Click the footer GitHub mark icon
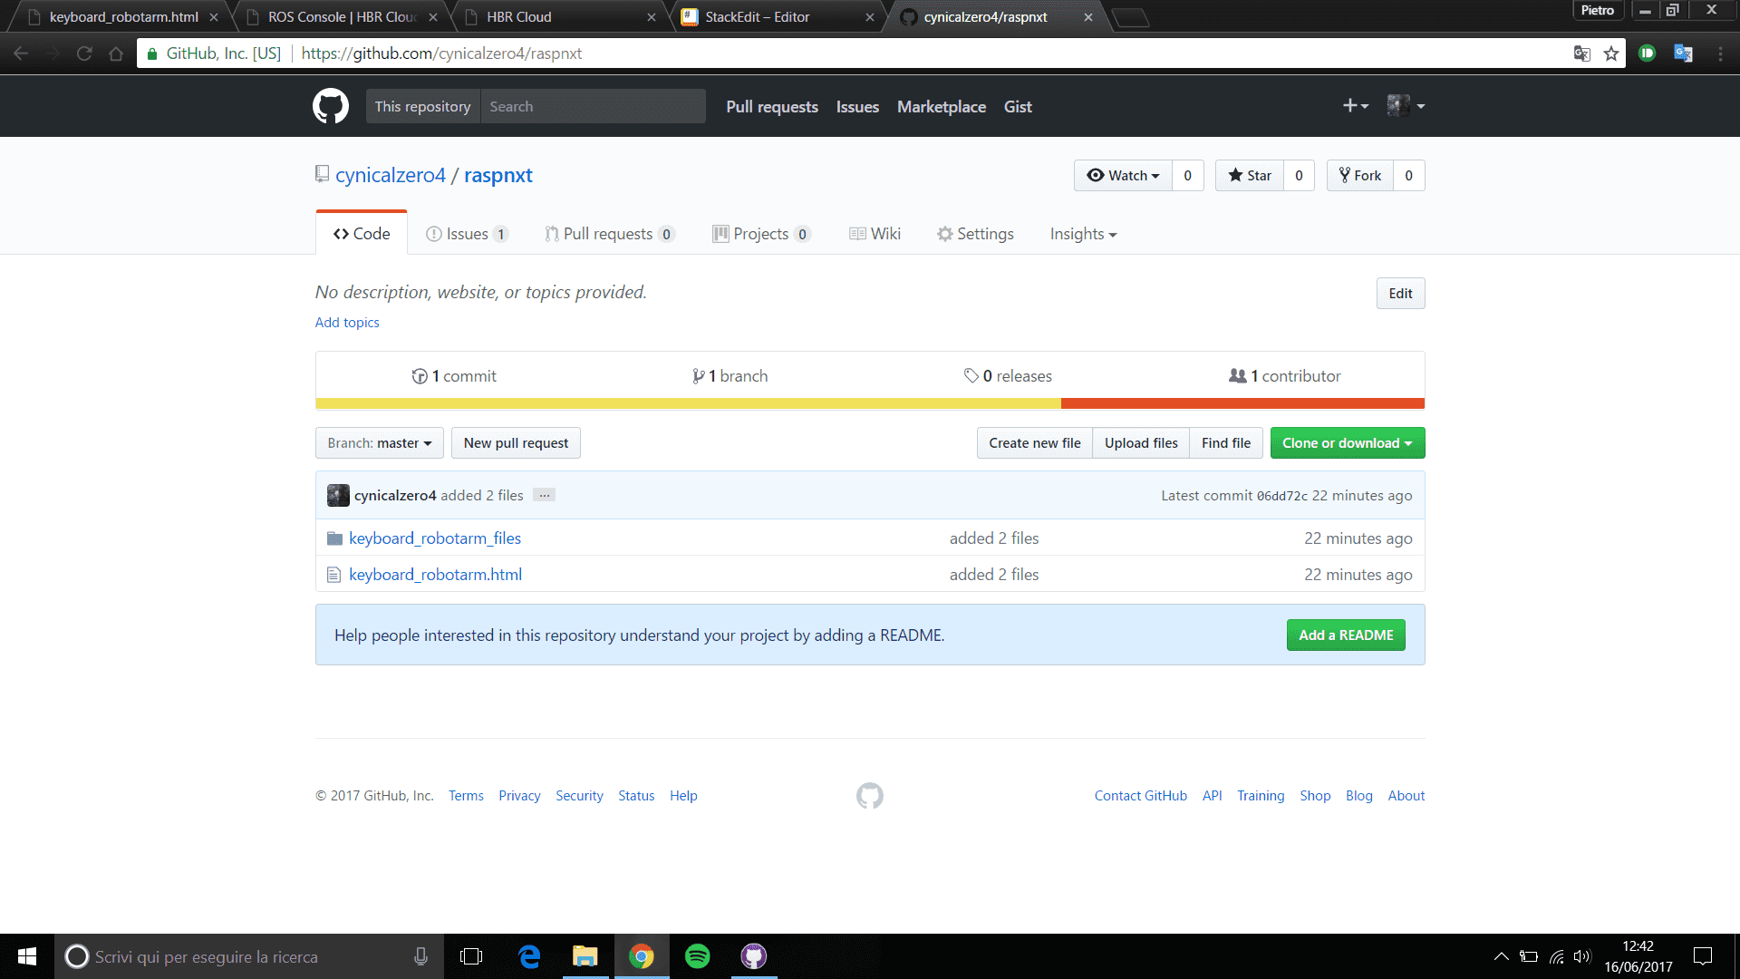 coord(869,796)
